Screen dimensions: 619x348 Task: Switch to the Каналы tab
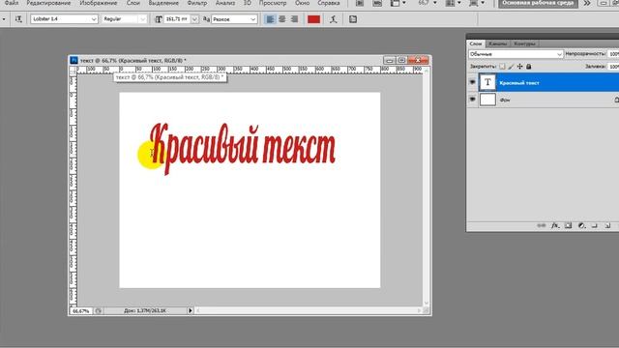497,43
